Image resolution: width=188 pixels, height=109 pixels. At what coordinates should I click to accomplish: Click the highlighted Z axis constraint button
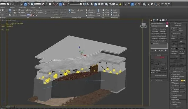pos(132,4)
